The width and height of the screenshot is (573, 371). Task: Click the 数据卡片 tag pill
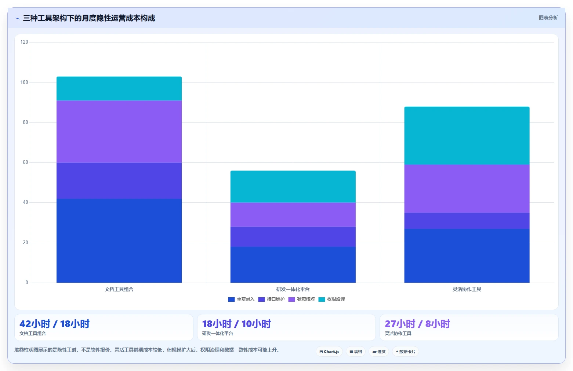[406, 352]
